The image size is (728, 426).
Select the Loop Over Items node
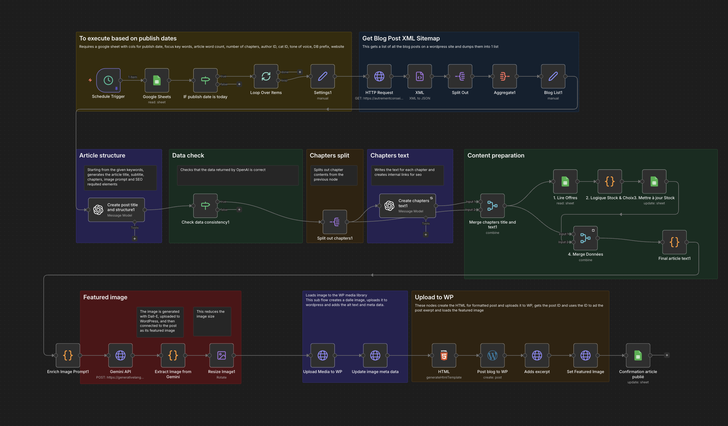tap(266, 77)
